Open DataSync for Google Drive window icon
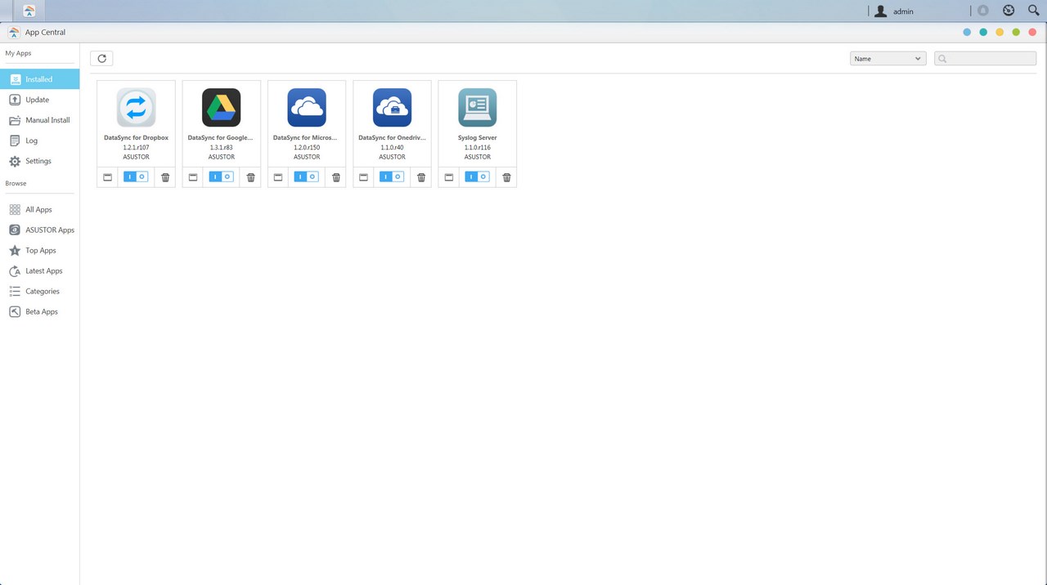 (192, 177)
